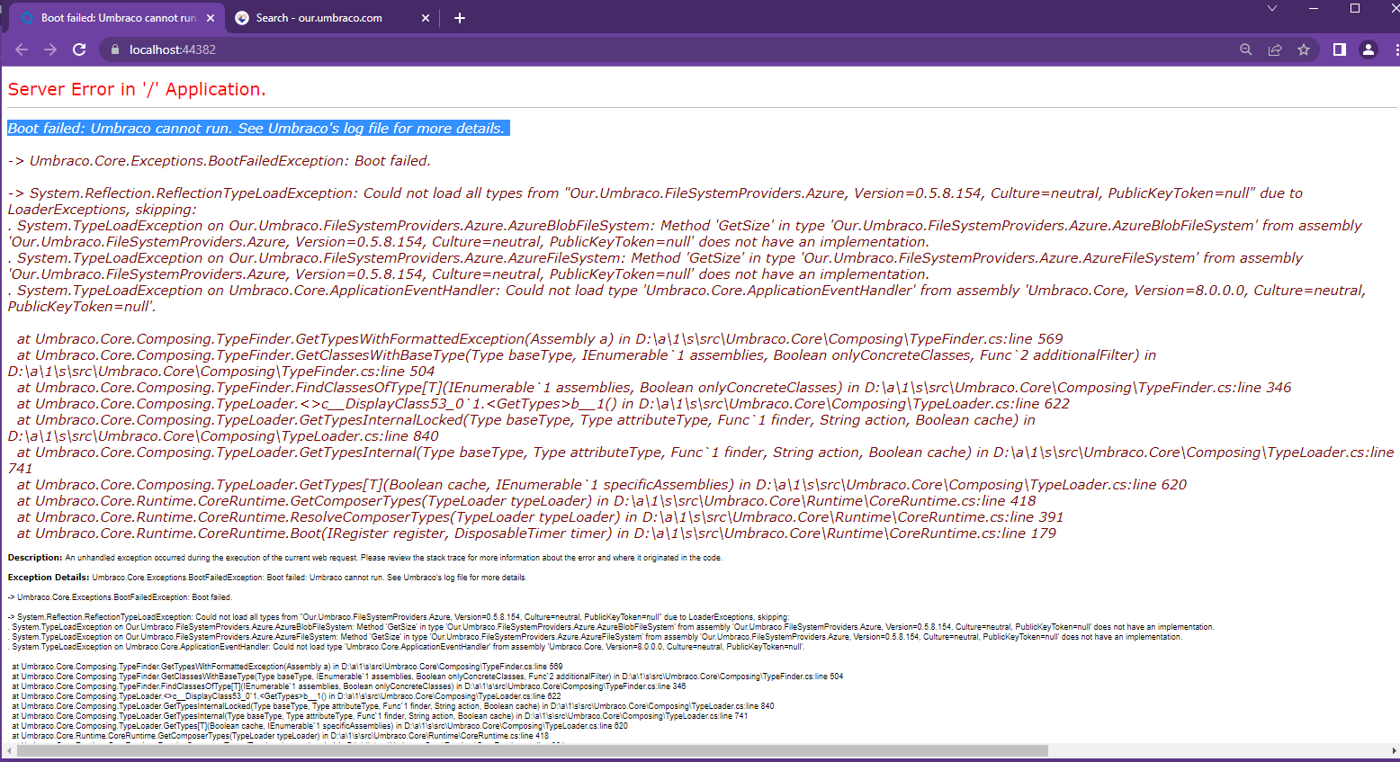Open a new browser tab

point(460,18)
